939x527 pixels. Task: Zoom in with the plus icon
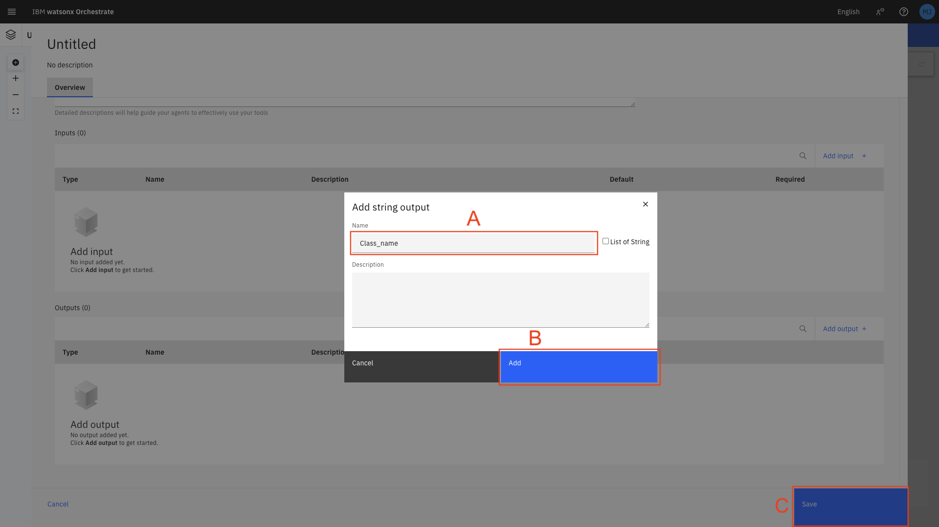point(16,78)
